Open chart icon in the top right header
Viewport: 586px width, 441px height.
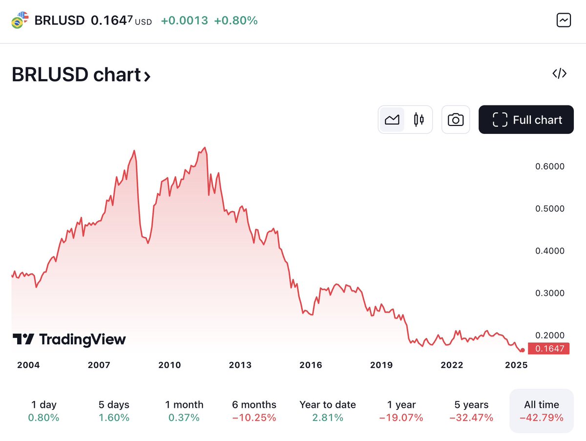click(564, 20)
